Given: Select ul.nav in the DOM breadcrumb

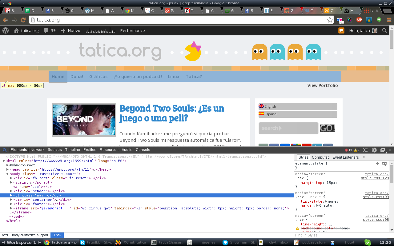Looking at the screenshot, I should (x=57, y=235).
